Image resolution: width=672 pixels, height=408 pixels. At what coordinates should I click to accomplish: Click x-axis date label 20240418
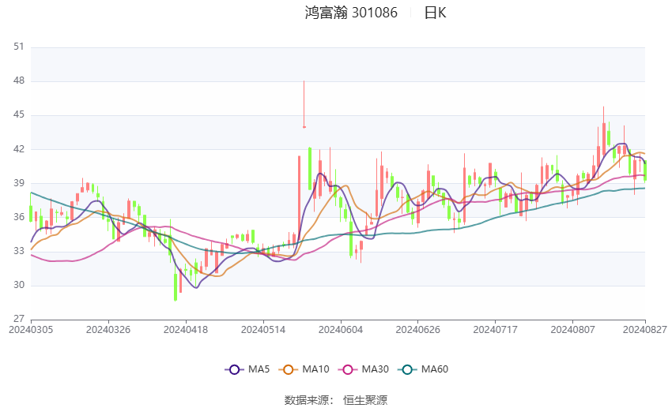(186, 330)
